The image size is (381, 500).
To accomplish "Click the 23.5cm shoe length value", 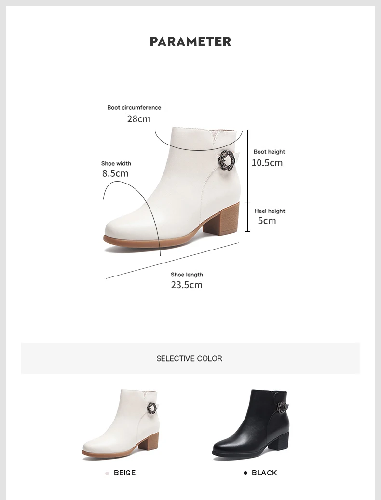I will [x=187, y=285].
